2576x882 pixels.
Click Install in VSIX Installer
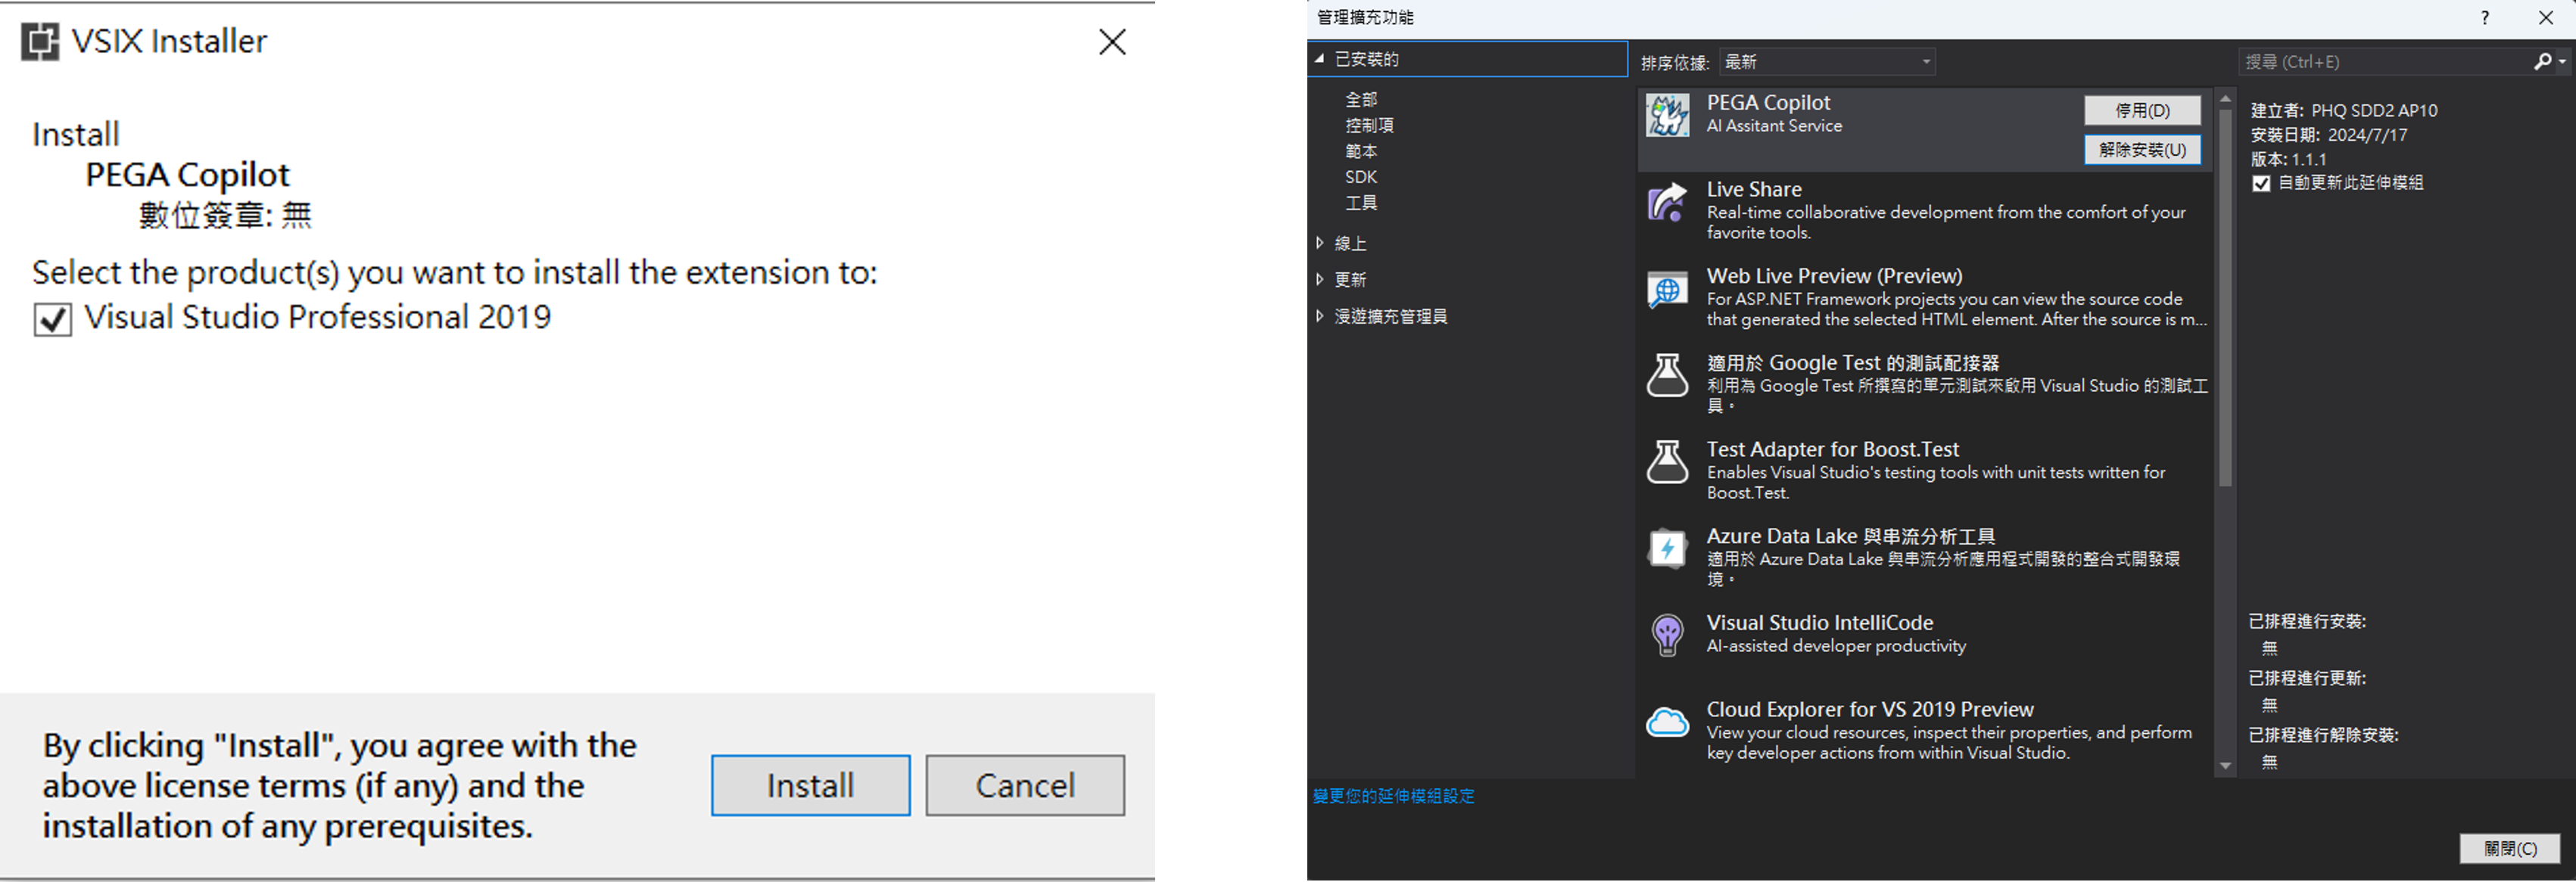[x=810, y=786]
